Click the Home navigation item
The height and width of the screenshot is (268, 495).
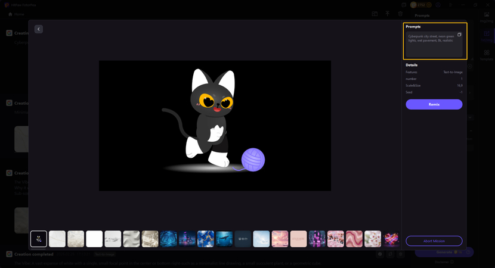coord(16,14)
